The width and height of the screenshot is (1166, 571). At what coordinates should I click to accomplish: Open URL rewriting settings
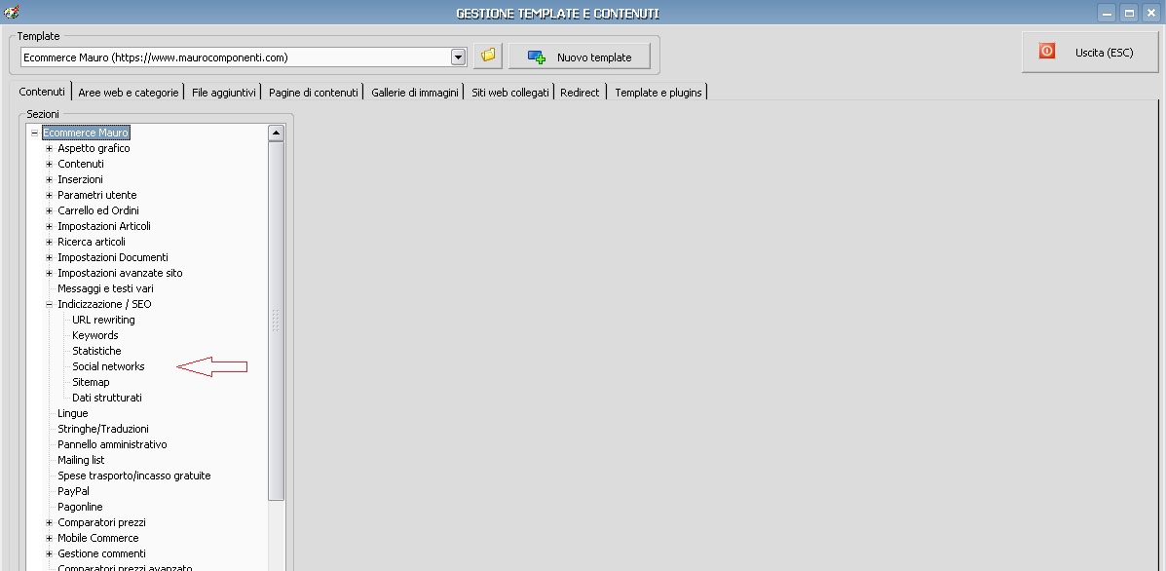click(x=103, y=320)
